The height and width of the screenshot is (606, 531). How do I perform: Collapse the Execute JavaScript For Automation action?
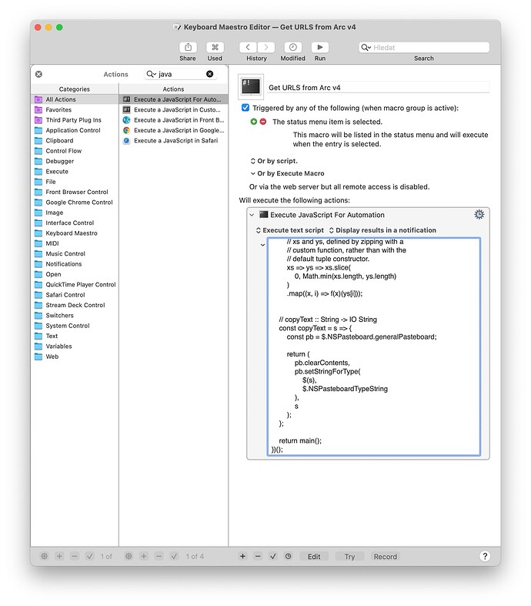(x=252, y=215)
